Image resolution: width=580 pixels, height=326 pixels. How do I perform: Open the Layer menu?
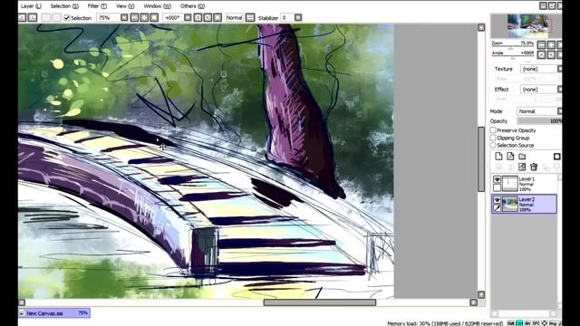coord(31,6)
